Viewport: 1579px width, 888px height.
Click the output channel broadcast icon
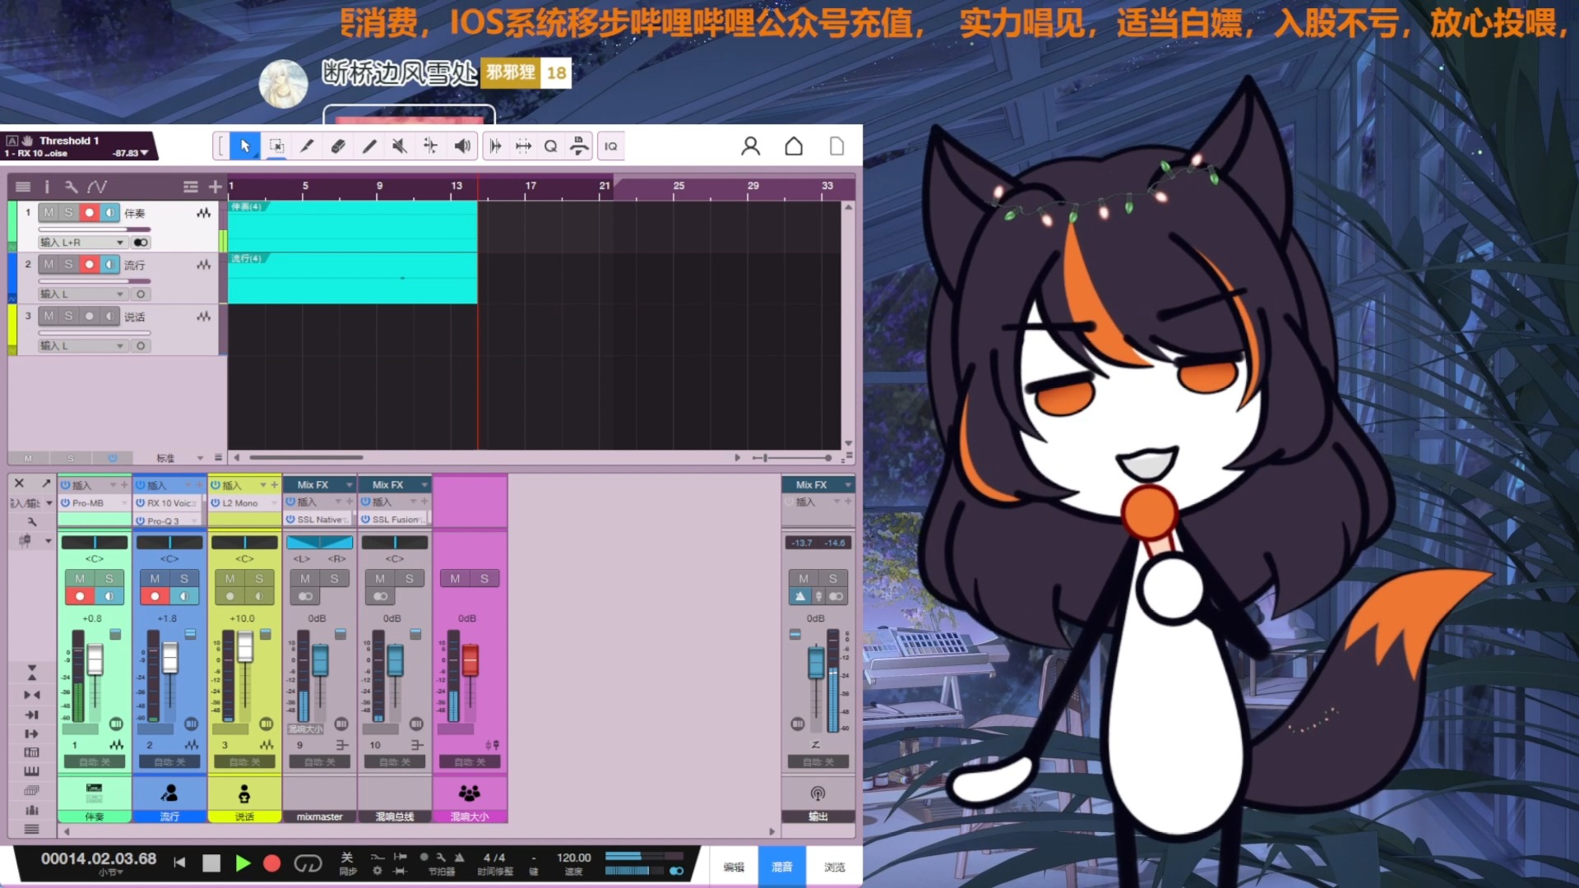(x=817, y=793)
